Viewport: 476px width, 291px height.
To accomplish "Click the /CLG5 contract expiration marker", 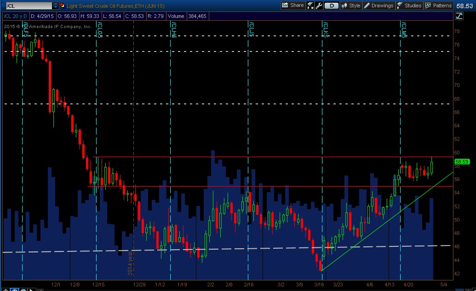I will click(x=100, y=29).
